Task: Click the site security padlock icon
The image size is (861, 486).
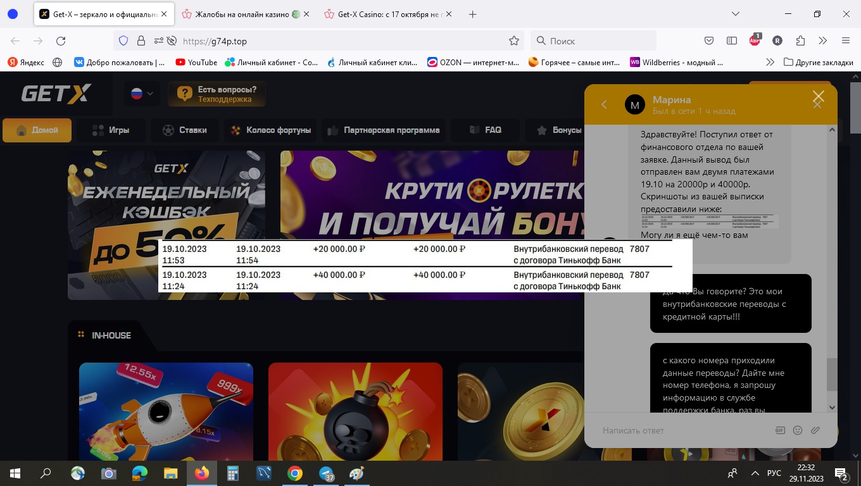Action: 141,40
